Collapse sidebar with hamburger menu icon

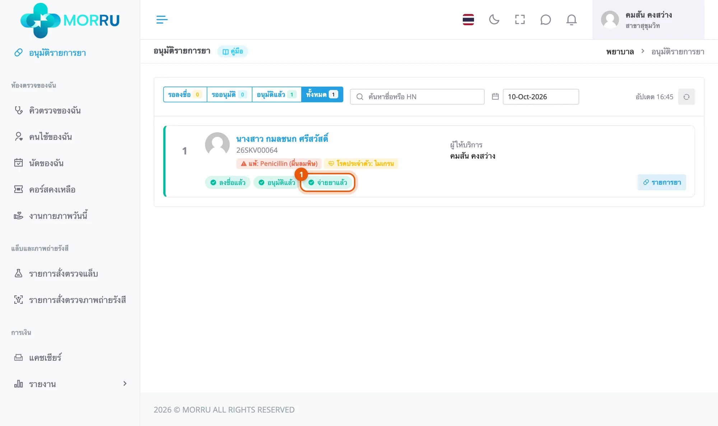pos(162,19)
